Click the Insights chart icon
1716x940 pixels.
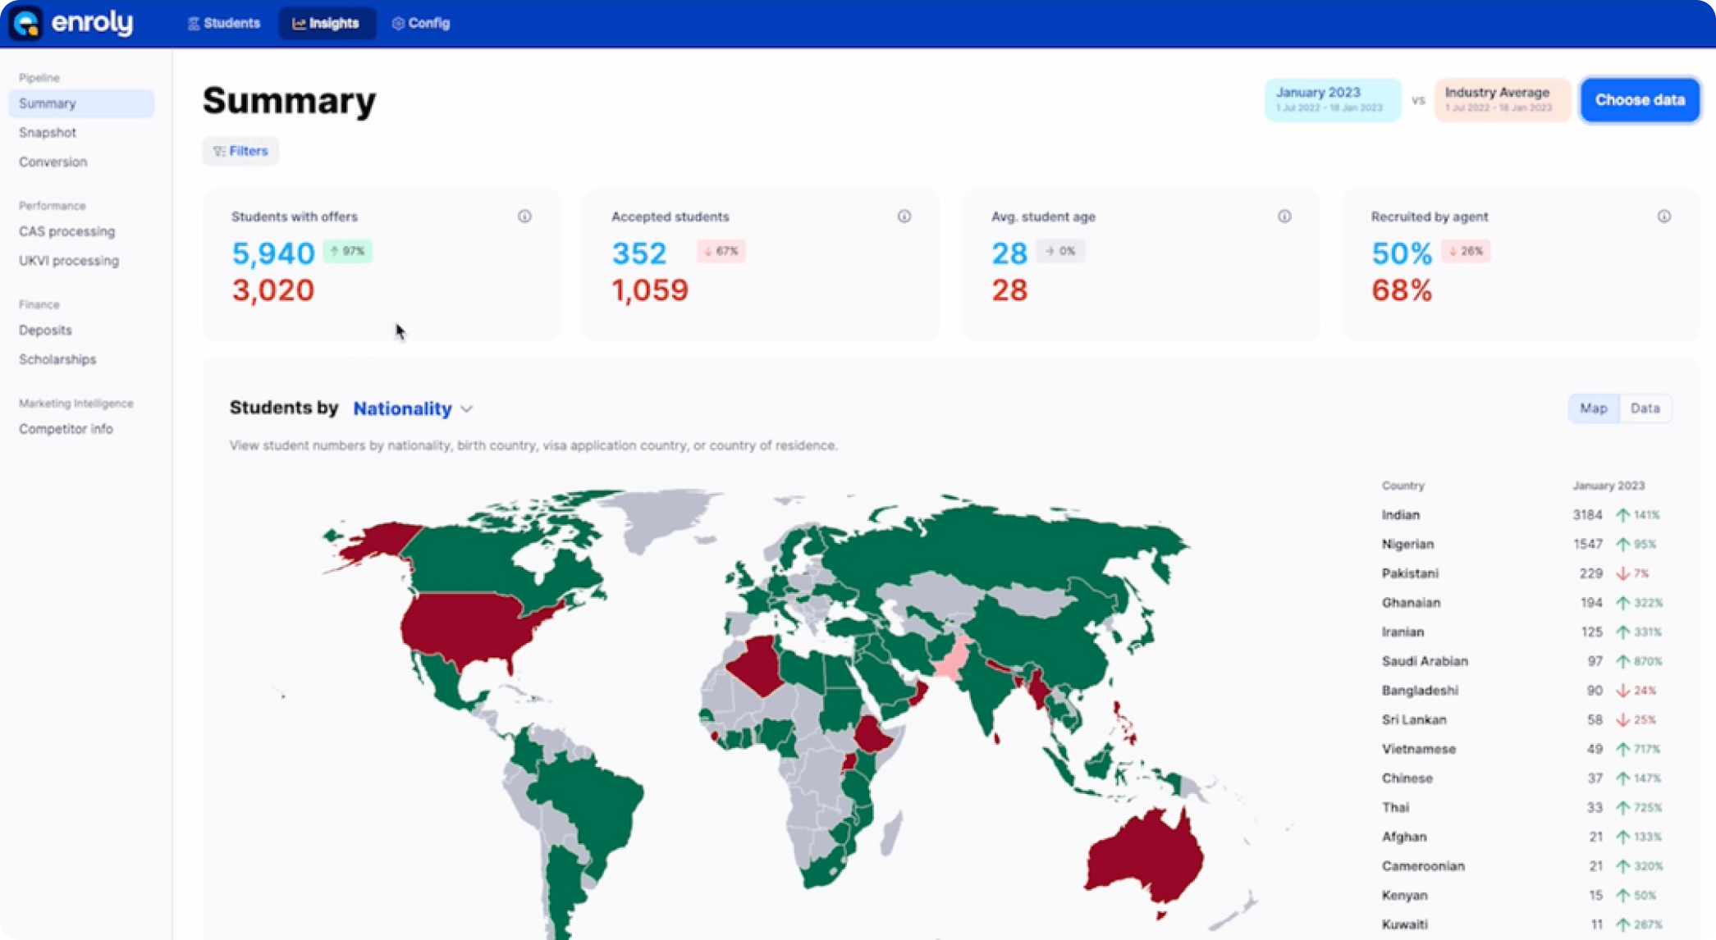click(x=299, y=24)
